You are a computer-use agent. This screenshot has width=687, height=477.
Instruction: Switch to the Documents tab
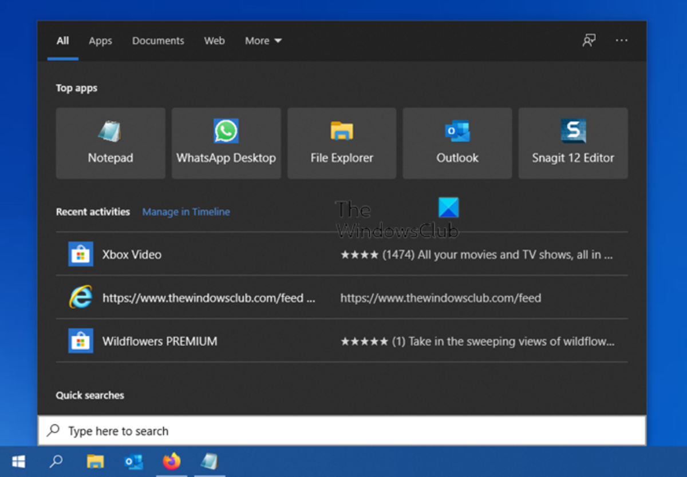158,41
